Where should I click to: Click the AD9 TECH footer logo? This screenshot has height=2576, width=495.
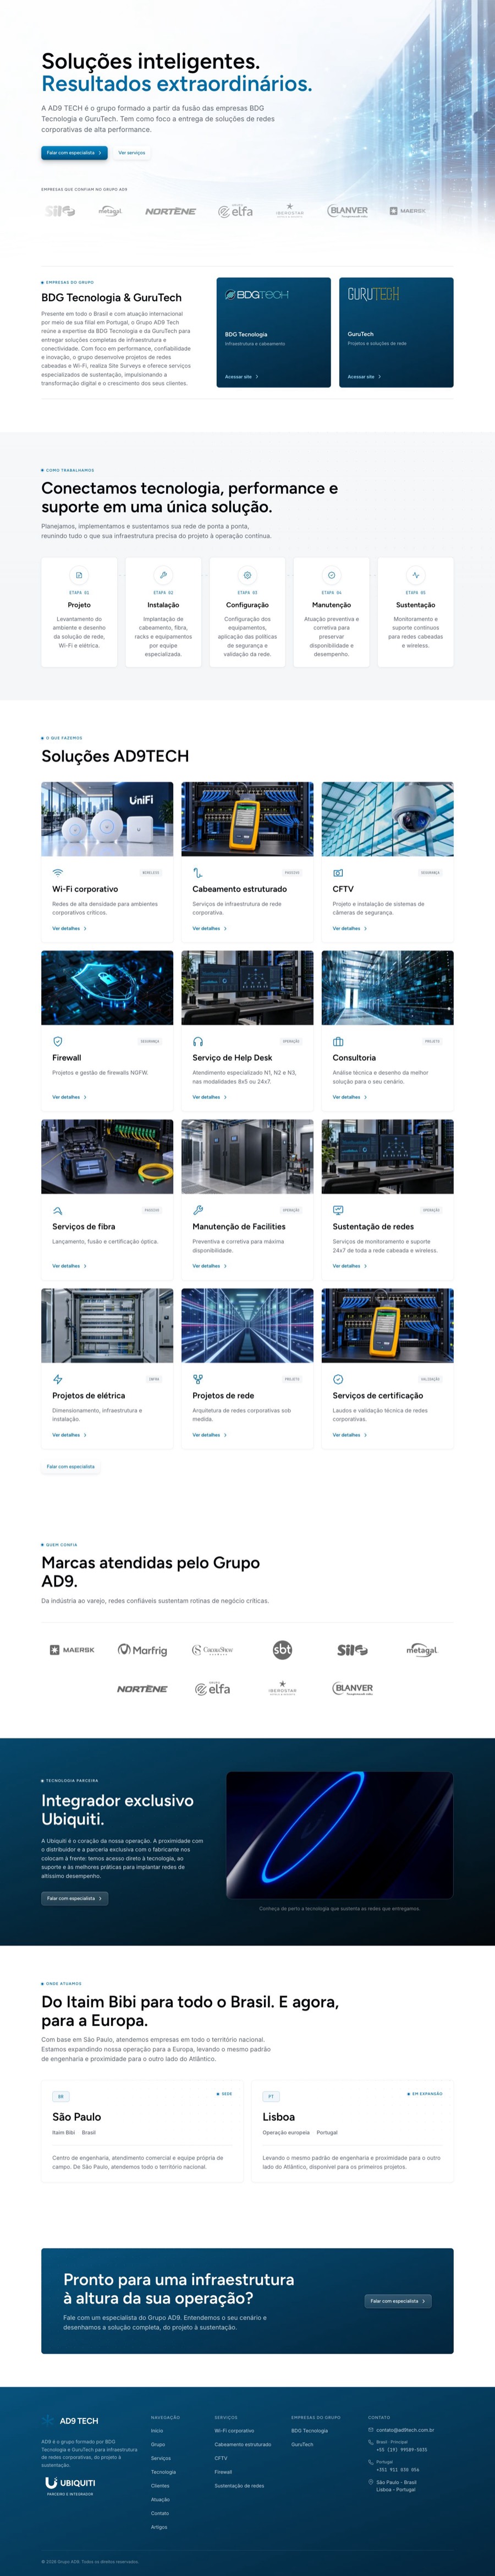(70, 2421)
